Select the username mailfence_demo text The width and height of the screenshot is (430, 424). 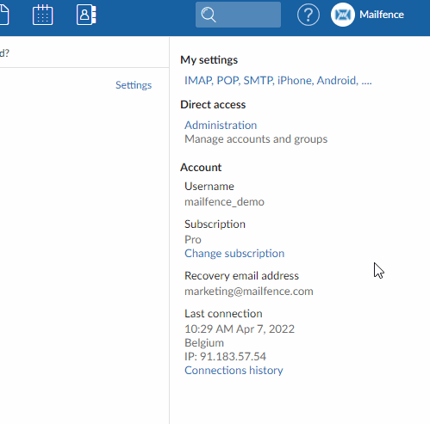tap(224, 202)
